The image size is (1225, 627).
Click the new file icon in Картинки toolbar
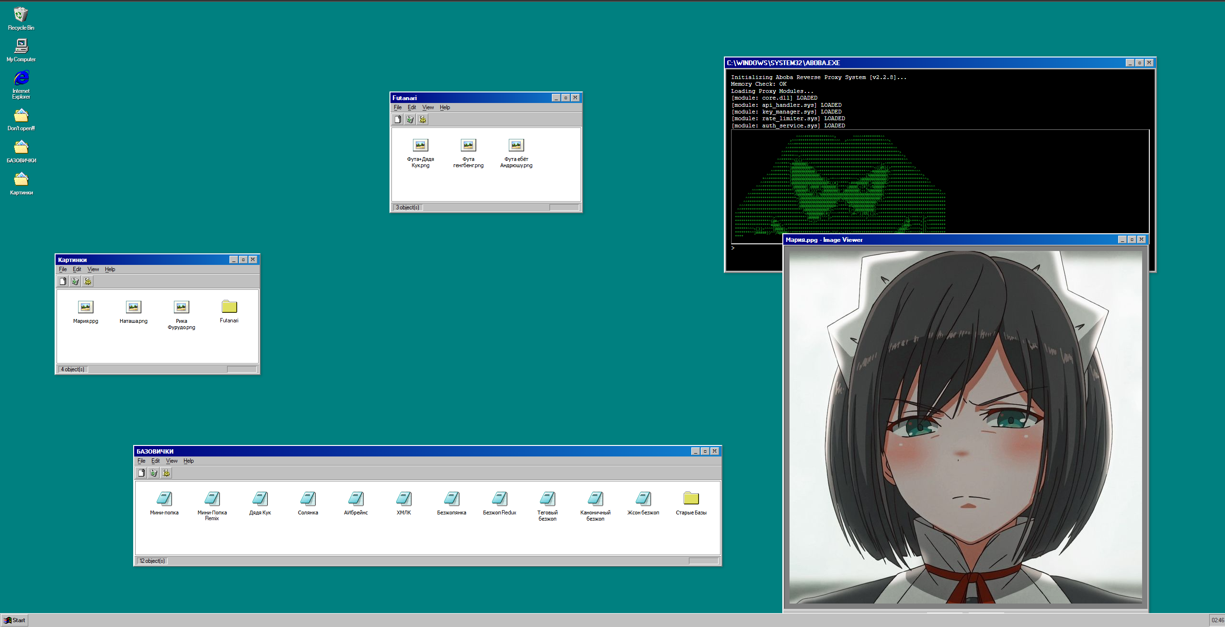(63, 281)
